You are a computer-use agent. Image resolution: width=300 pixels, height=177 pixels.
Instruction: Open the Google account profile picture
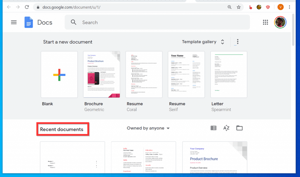pyautogui.click(x=280, y=22)
